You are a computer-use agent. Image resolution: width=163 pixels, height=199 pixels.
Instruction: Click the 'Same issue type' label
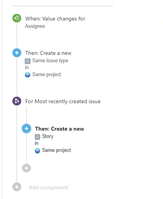[x=50, y=61]
